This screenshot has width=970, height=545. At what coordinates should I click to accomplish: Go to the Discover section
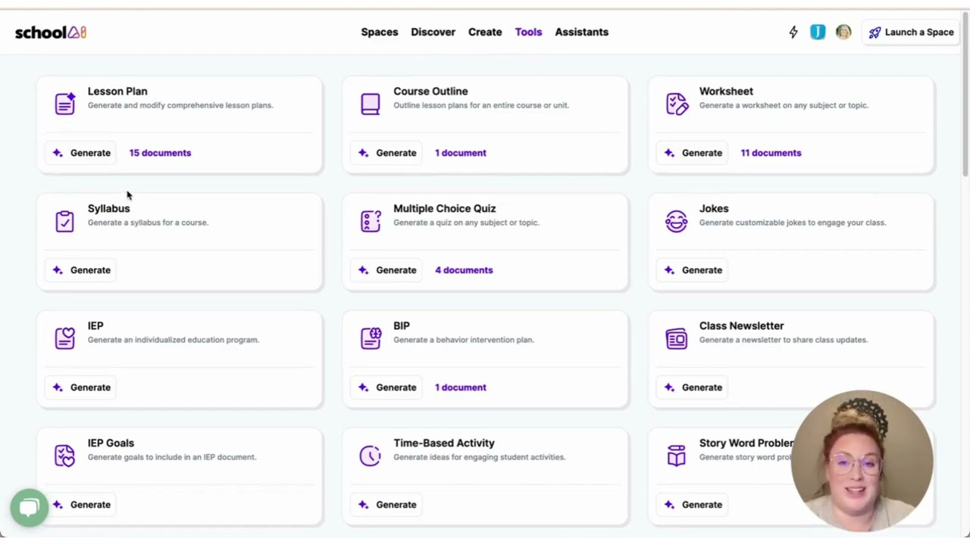[433, 33]
